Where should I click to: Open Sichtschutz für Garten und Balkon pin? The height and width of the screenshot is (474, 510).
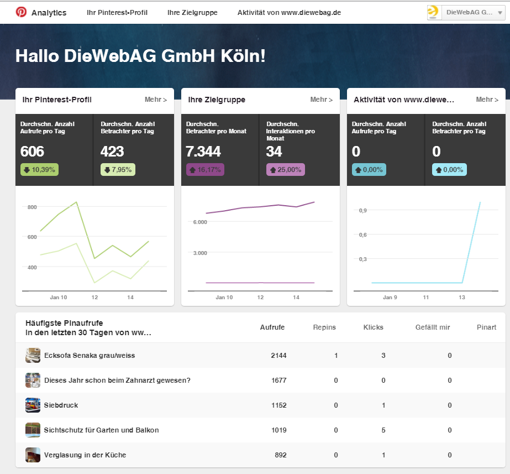pyautogui.click(x=102, y=430)
